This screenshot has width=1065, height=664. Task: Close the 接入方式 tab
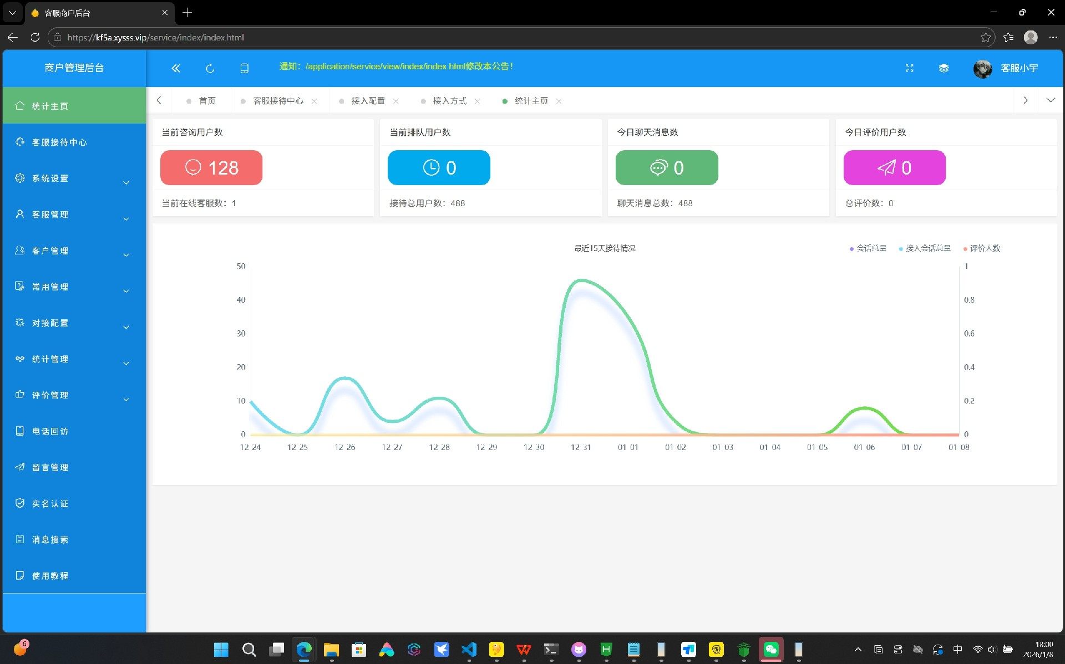(x=478, y=101)
